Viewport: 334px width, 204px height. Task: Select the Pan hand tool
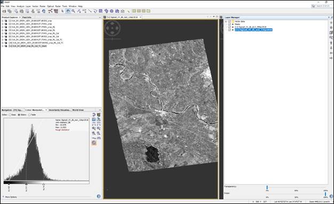(68, 11)
